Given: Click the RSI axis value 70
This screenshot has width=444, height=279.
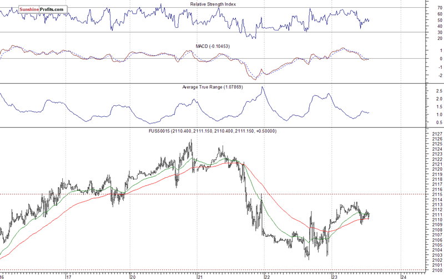Looking at the screenshot, I should tap(440, 8).
